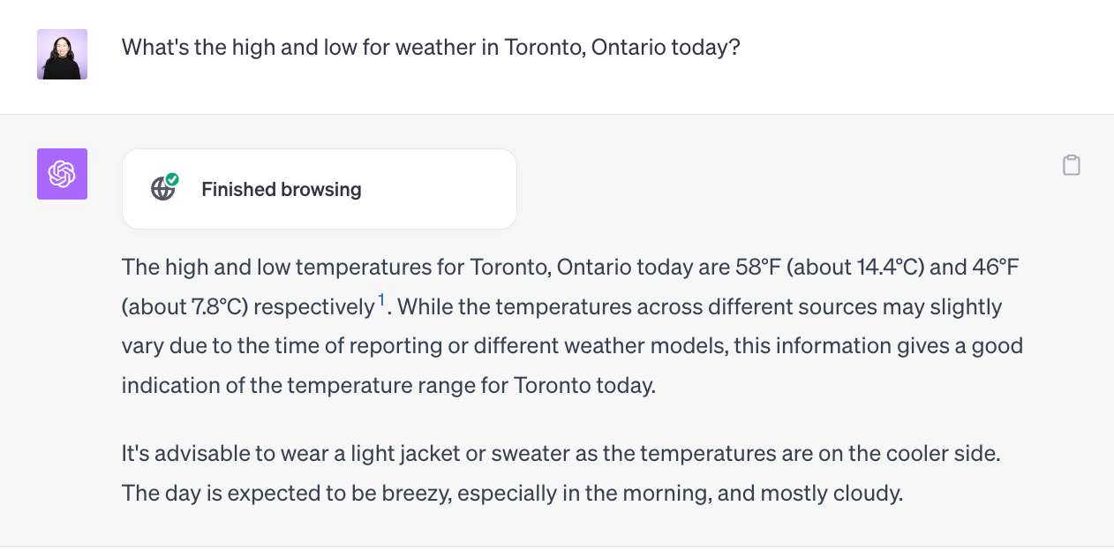This screenshot has width=1114, height=551.
Task: Click "Toronto today" ending the first paragraph
Action: pyautogui.click(x=583, y=386)
